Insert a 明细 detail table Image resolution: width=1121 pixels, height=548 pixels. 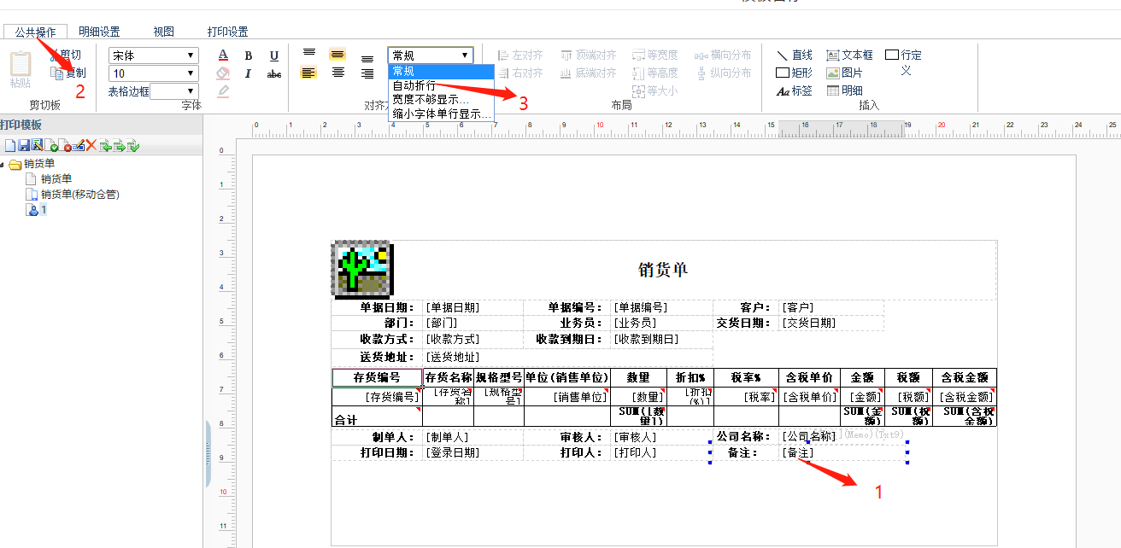[x=844, y=90]
